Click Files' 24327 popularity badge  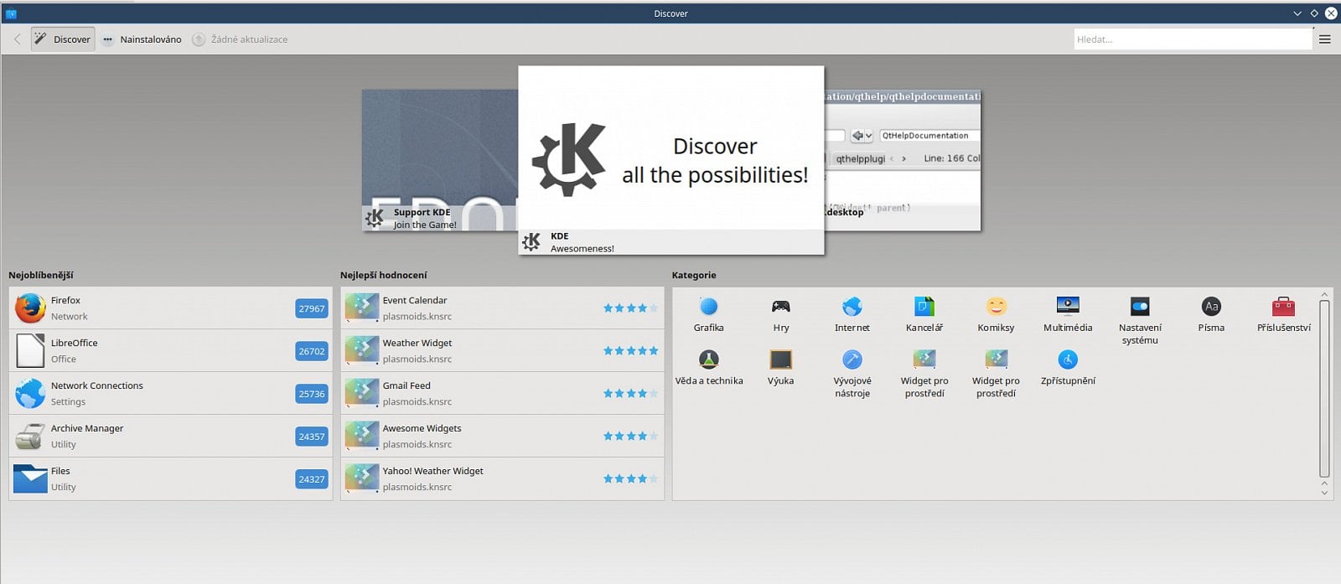click(x=312, y=479)
